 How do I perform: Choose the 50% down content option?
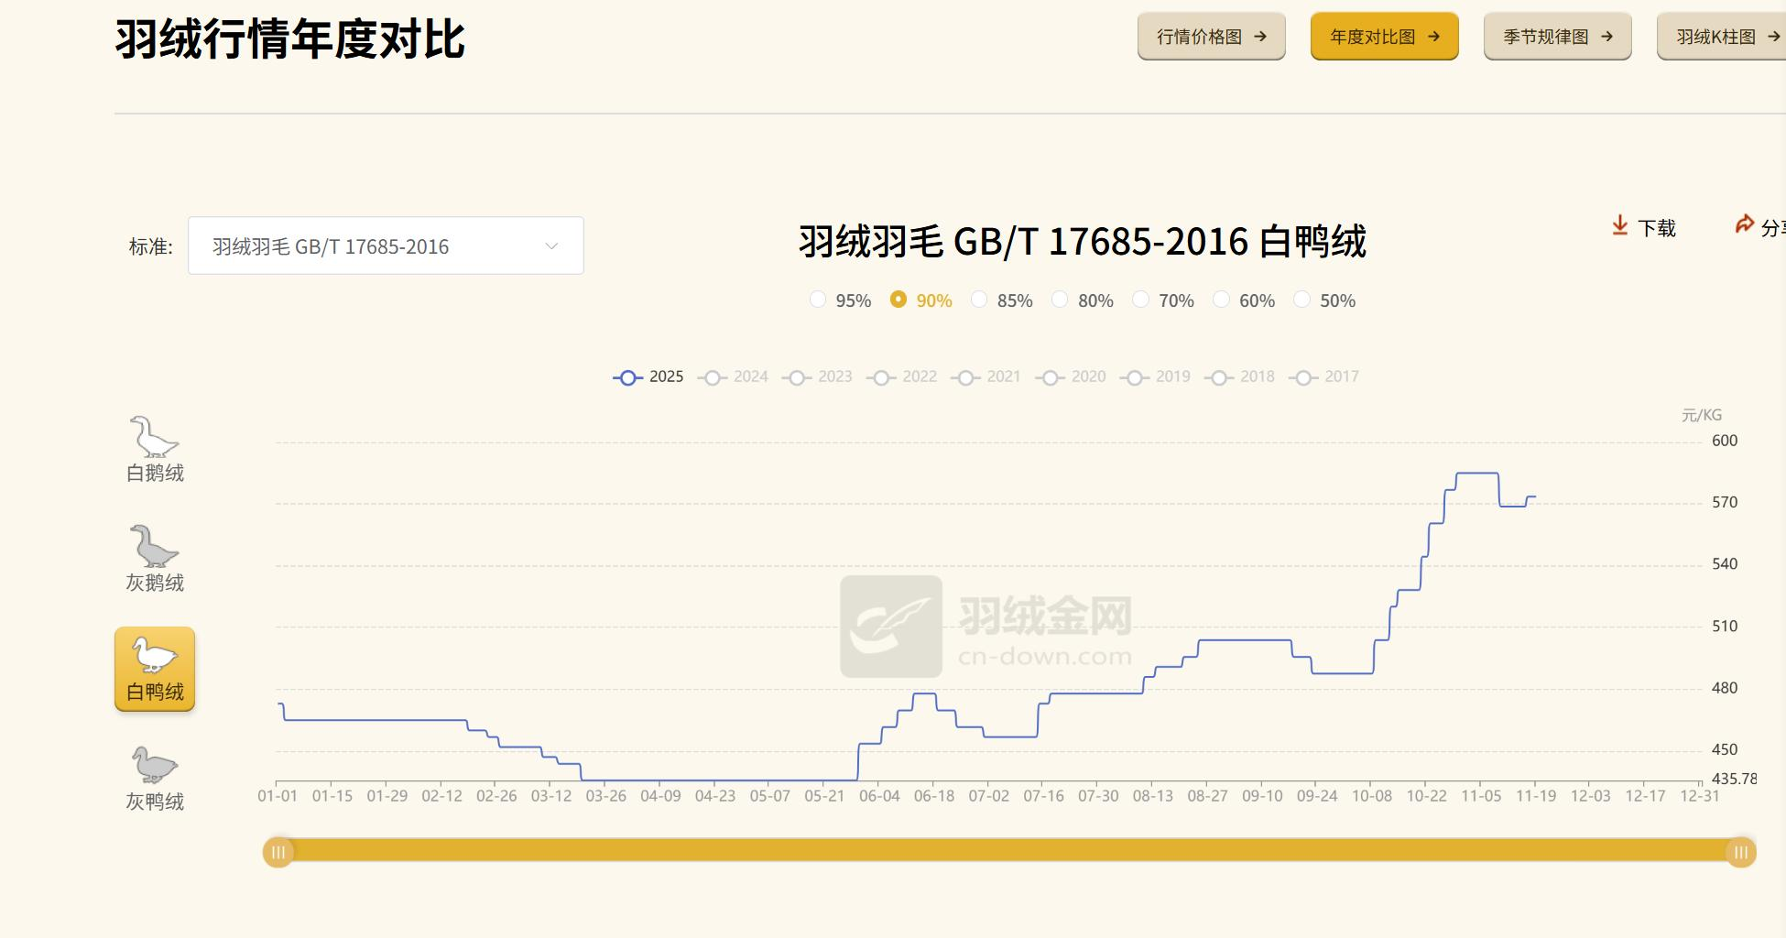click(1301, 300)
